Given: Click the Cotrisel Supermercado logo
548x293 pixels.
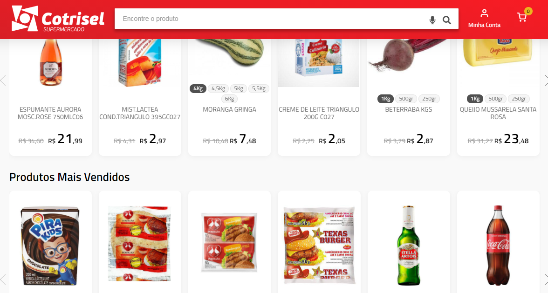Looking at the screenshot, I should (x=58, y=19).
